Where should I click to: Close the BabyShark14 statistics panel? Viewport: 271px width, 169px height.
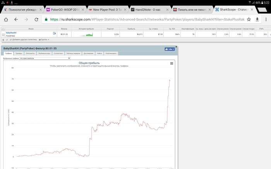(x=176, y=47)
